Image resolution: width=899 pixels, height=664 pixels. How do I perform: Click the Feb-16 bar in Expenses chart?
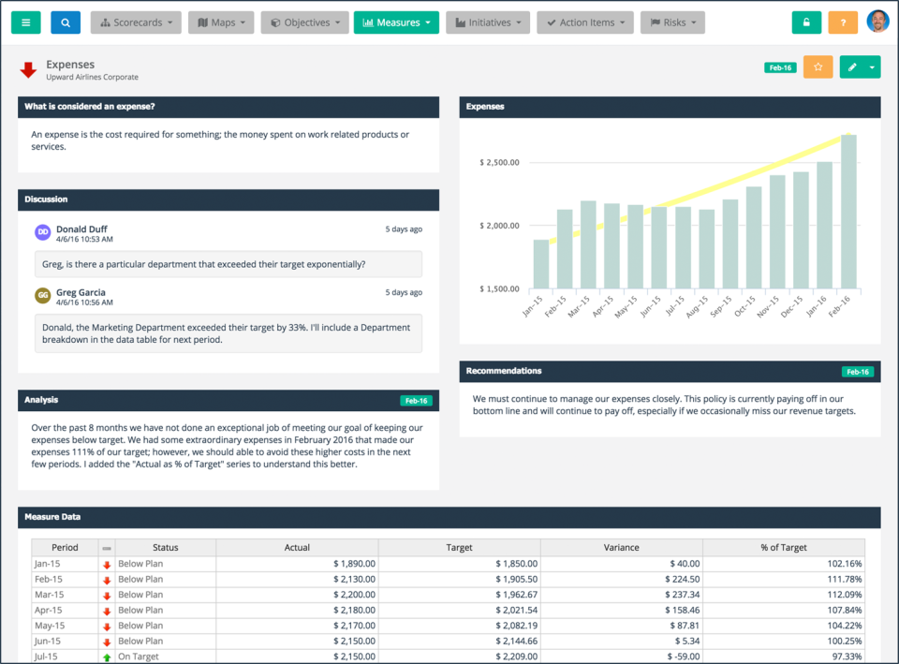(x=848, y=212)
